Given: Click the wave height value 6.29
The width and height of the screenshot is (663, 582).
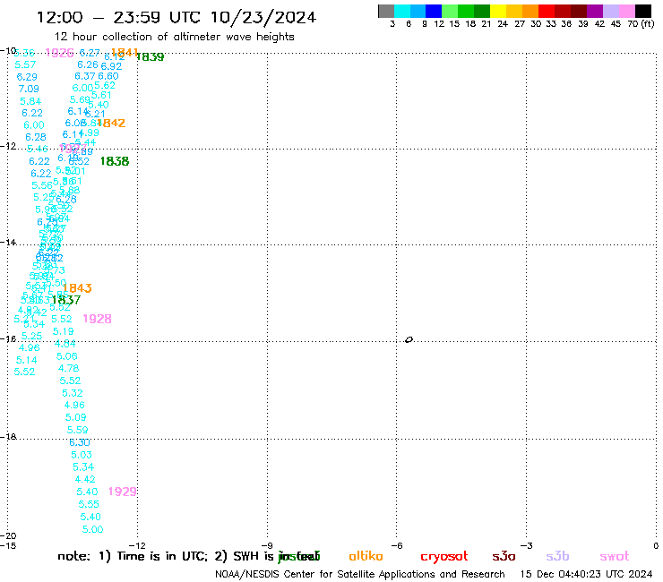Looking at the screenshot, I should coord(27,77).
